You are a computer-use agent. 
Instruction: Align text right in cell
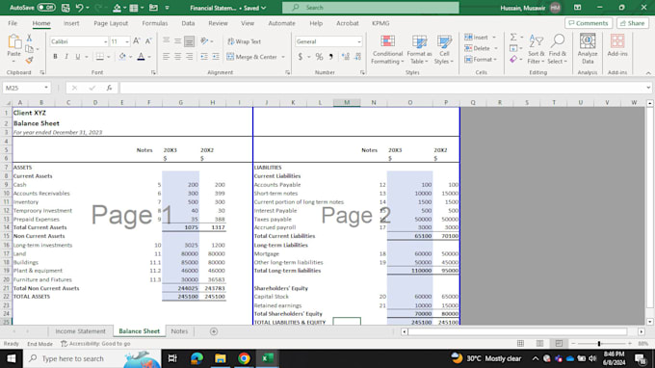coord(189,57)
